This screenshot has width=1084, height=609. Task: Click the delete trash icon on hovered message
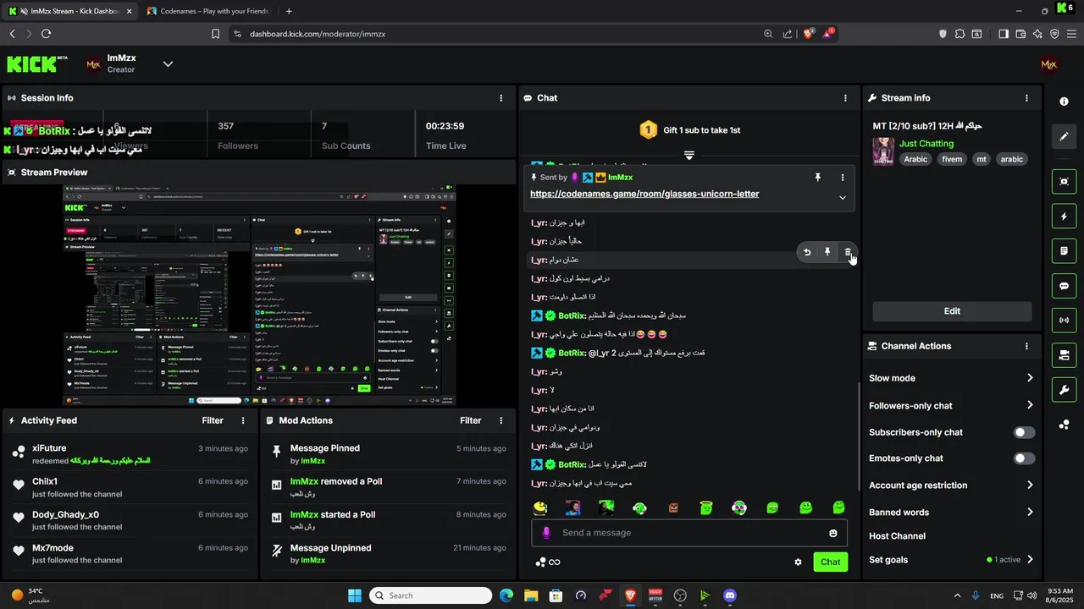pos(848,252)
